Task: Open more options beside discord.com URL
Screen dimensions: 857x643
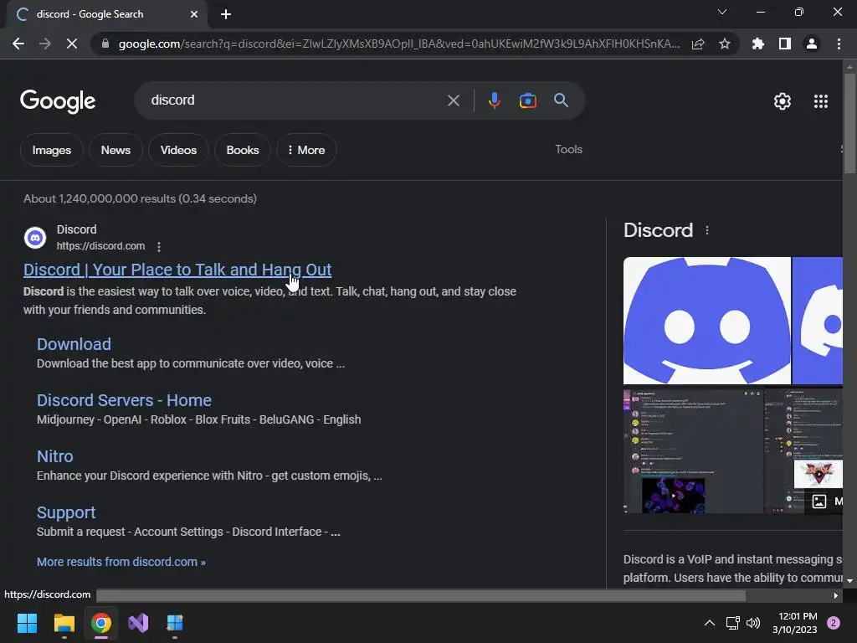Action: 159,247
